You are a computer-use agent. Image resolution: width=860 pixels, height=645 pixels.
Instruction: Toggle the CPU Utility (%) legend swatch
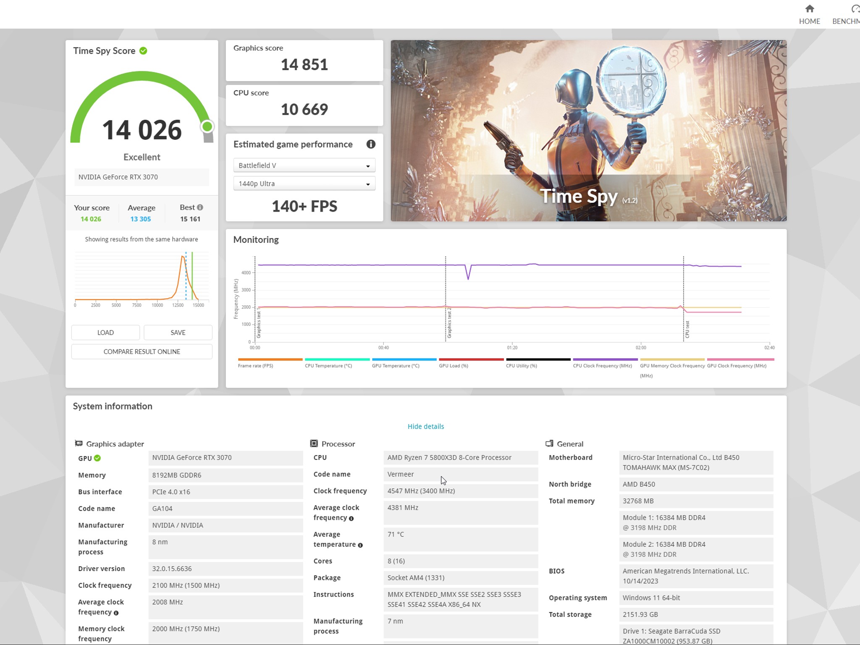[x=538, y=359]
